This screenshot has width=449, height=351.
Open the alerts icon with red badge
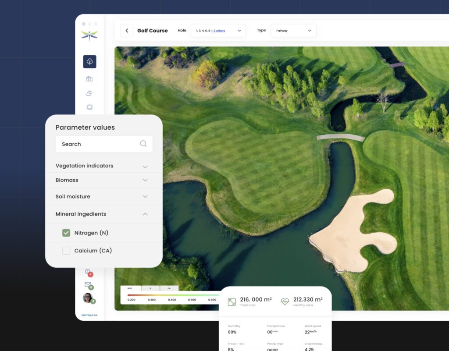[88, 272]
